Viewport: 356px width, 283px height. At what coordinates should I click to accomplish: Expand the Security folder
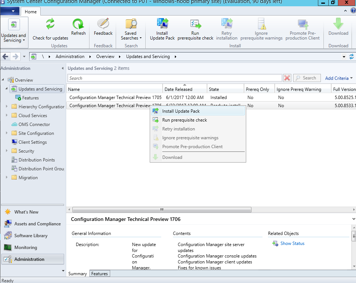pos(7,150)
